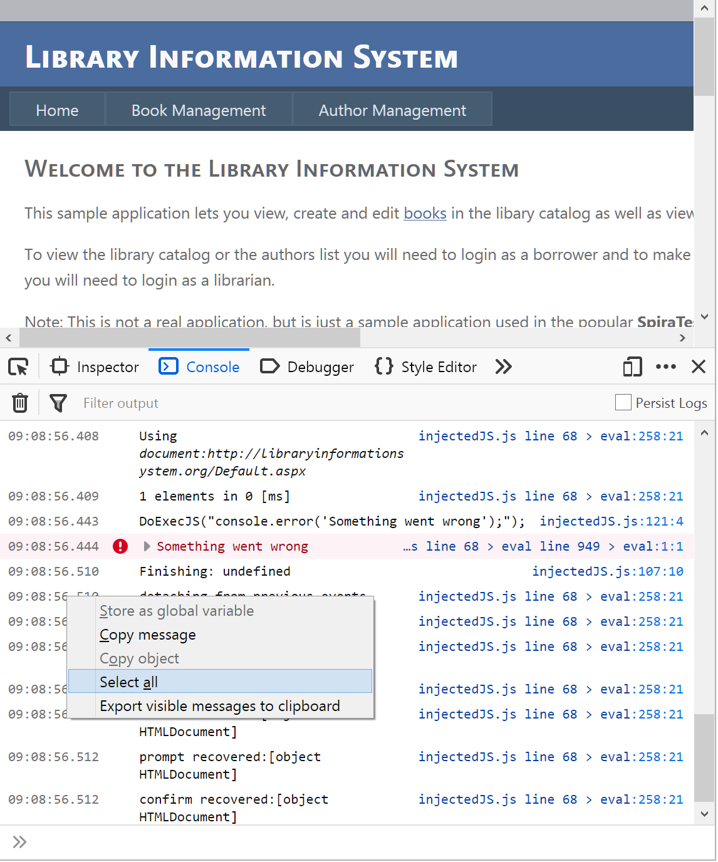Enable the Persist Logs checkbox
Image resolution: width=718 pixels, height=862 pixels.
click(623, 403)
